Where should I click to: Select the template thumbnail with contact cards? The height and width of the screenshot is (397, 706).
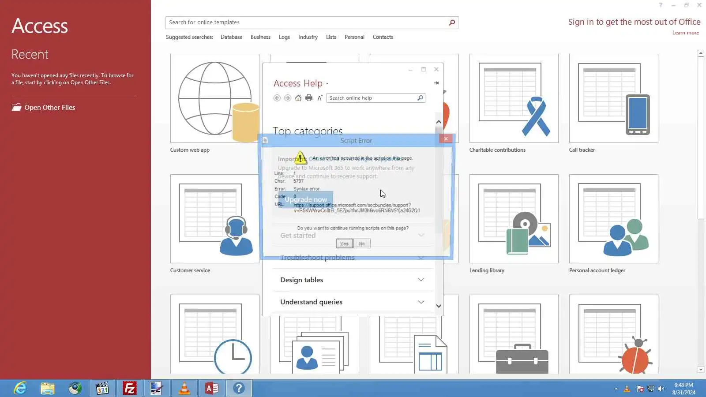coord(314,345)
